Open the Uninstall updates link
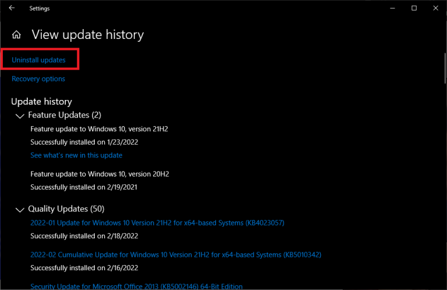Viewport: 447px width, 290px height. [38, 60]
